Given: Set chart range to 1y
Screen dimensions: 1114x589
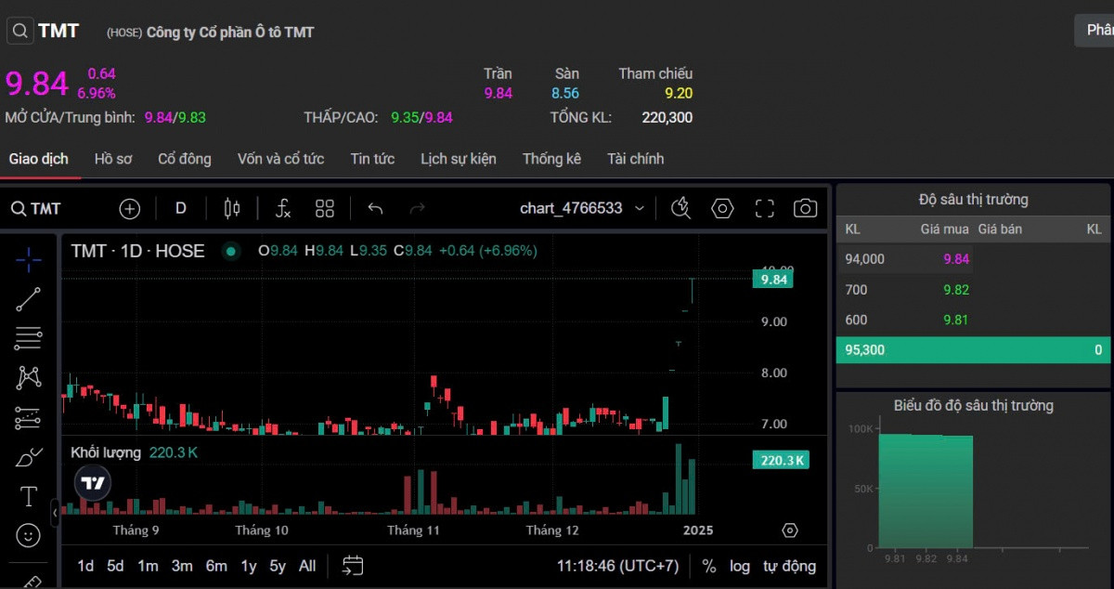Looking at the screenshot, I should coord(249,566).
